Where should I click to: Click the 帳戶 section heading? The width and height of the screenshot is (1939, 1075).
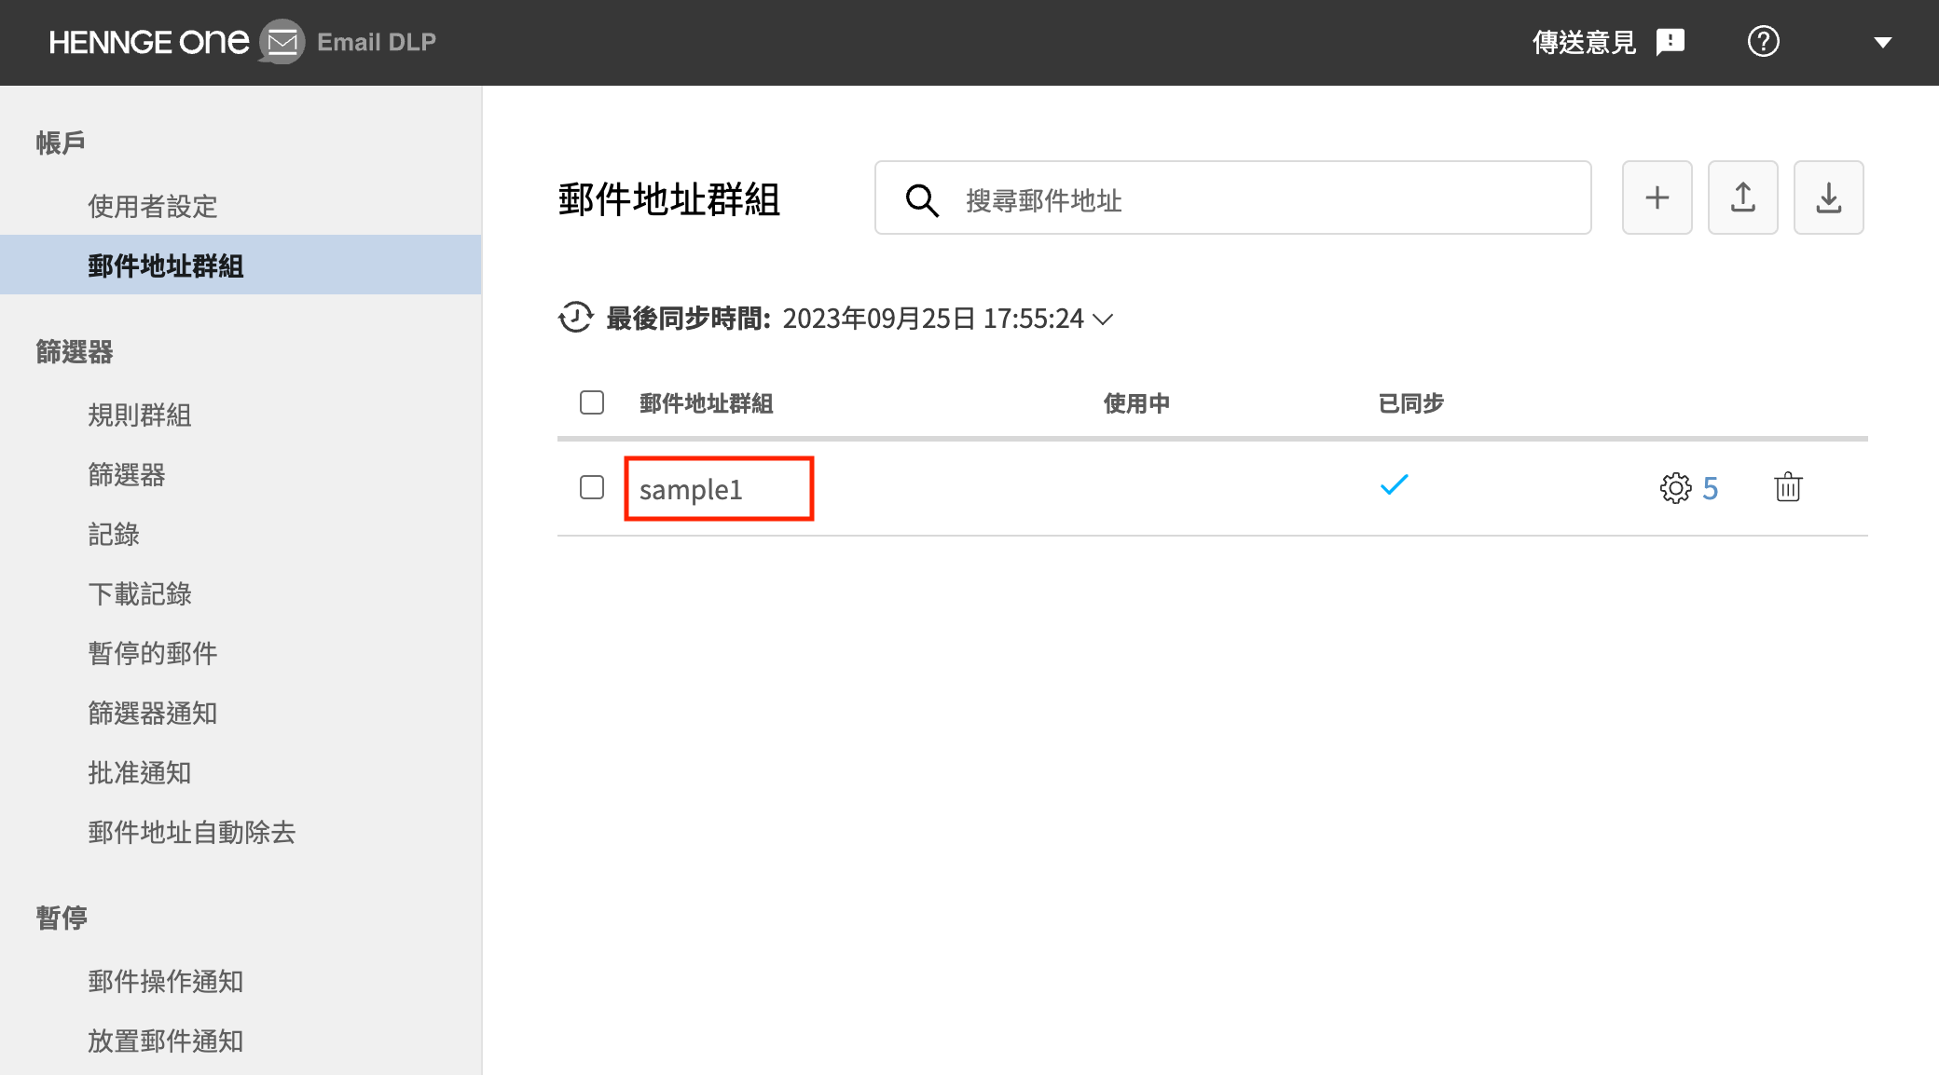[61, 142]
